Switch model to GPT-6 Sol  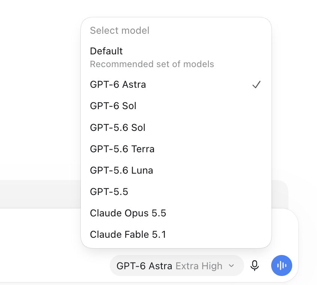point(176,106)
